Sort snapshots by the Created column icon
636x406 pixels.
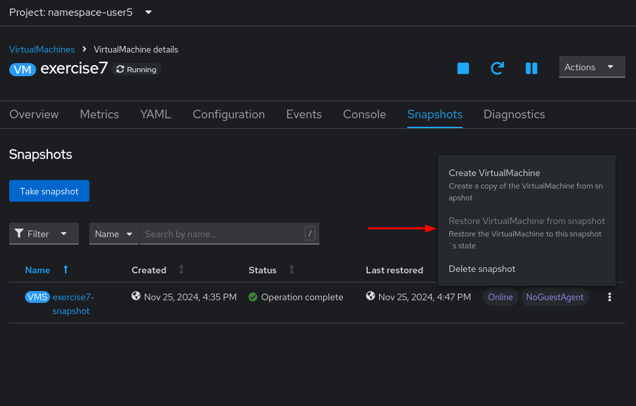(x=181, y=270)
